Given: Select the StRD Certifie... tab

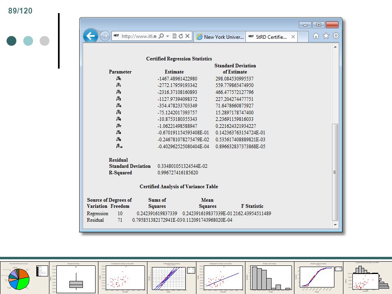Looking at the screenshot, I should (272, 37).
